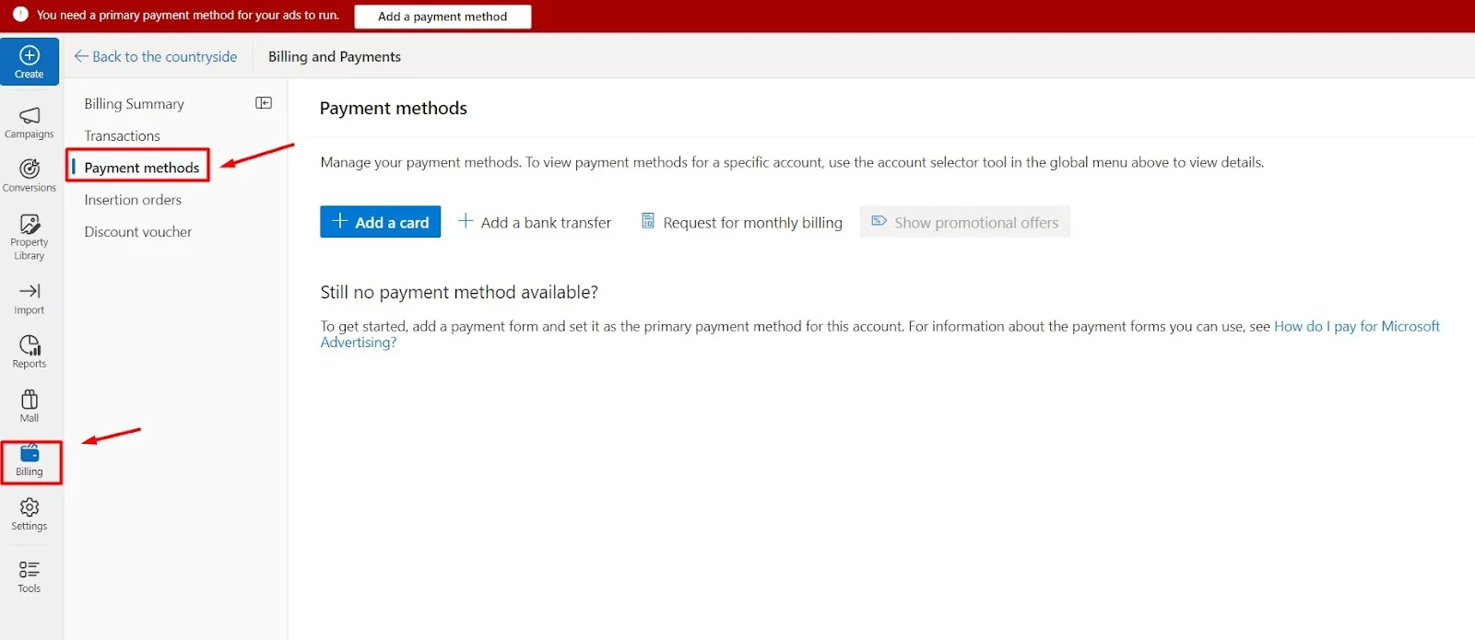1475x640 pixels.
Task: Open the Insertion orders page
Action: pos(133,200)
